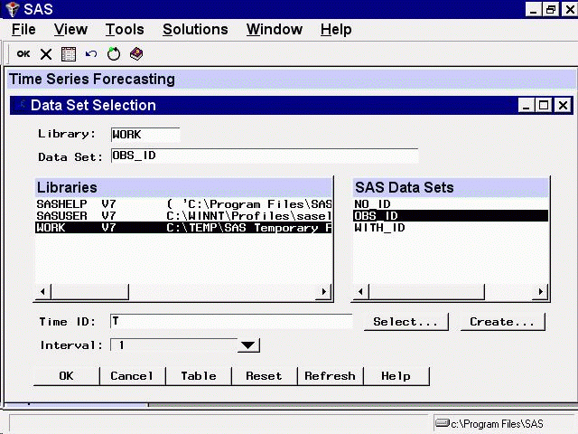This screenshot has width=578, height=434.
Task: Open the Help menu
Action: [336, 30]
